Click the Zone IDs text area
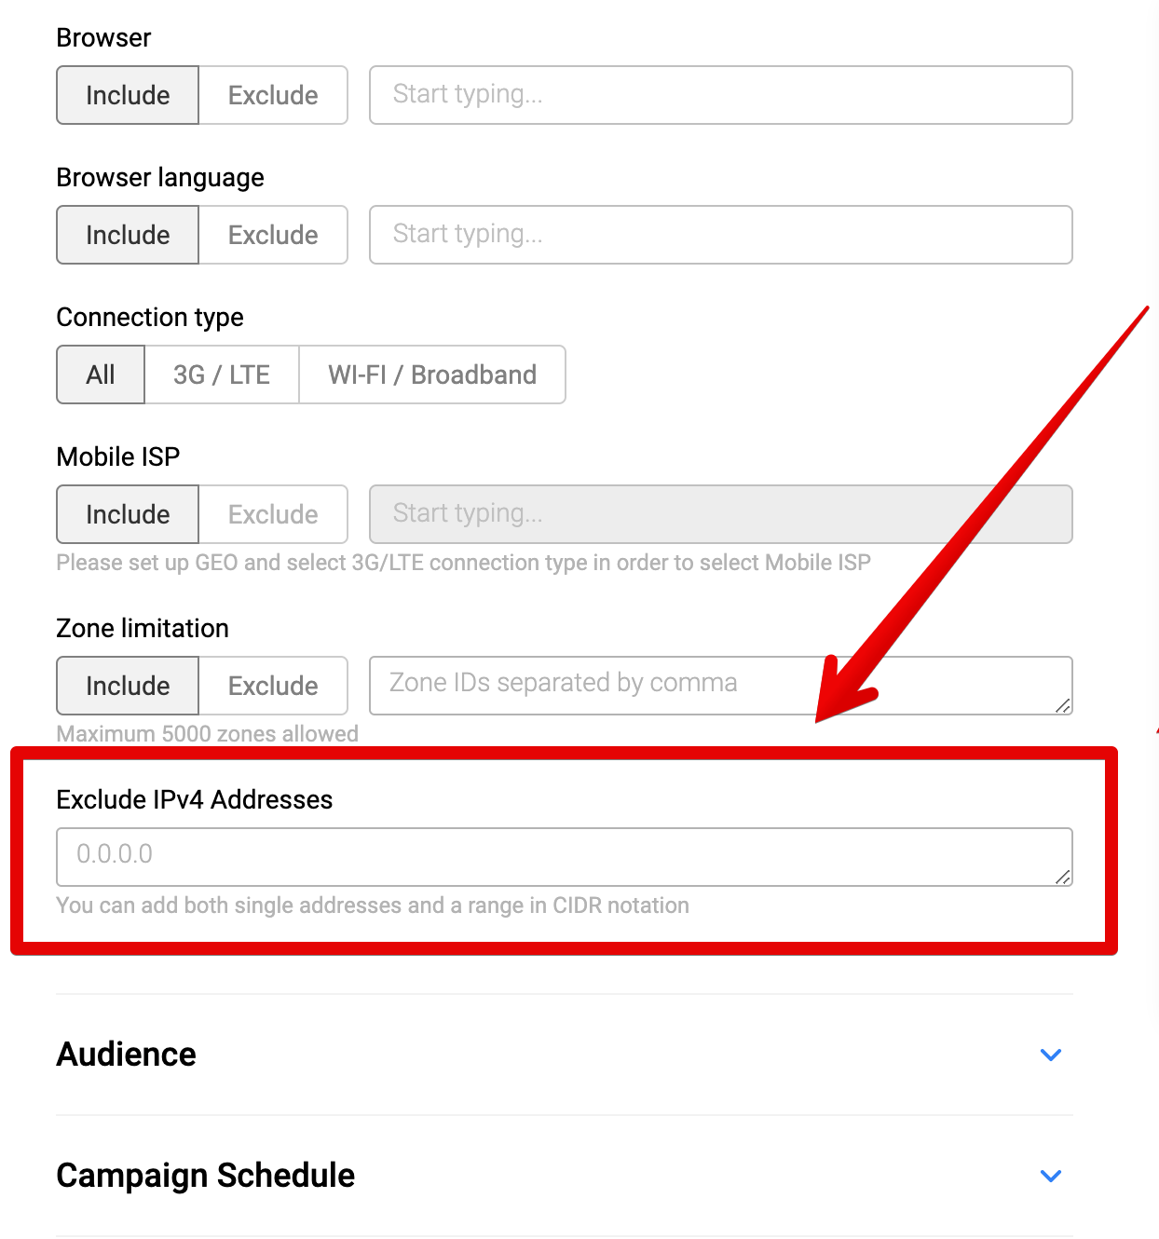 (x=596, y=686)
